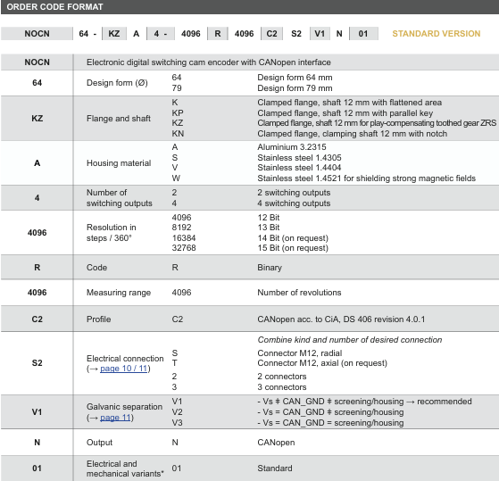Click 'Combine kind and number of desired connection'

350,340
